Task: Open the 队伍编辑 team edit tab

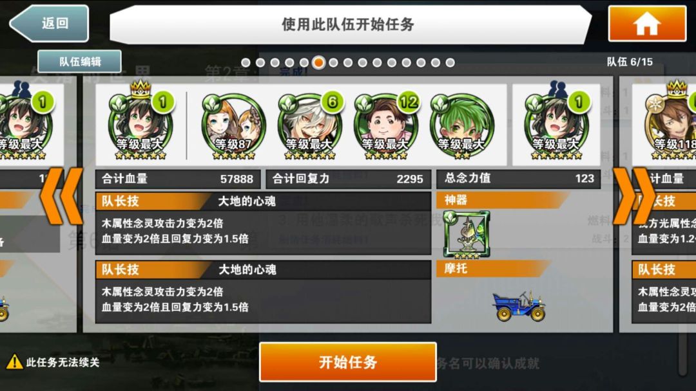Action: click(x=80, y=62)
